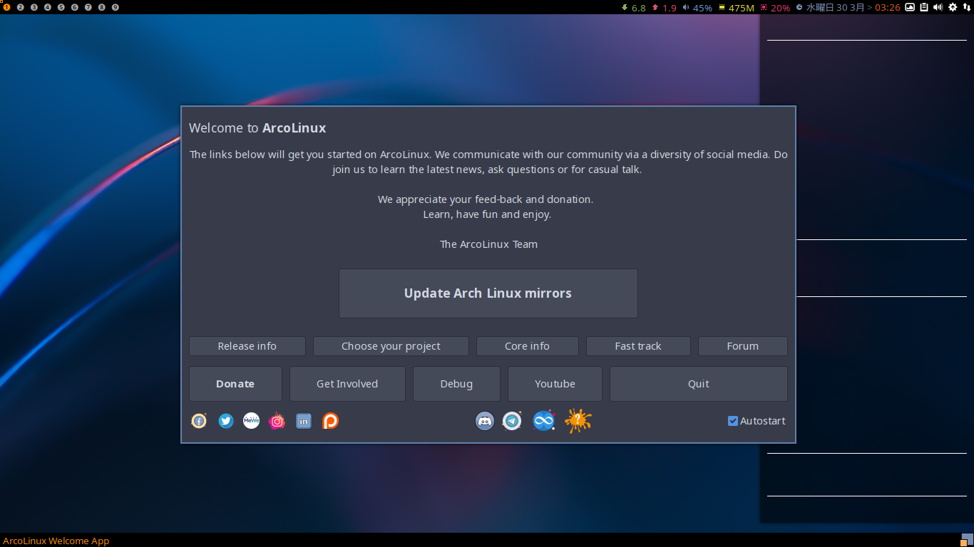Click the layout indicator icon in the bottom bar
The image size is (974, 547).
[x=967, y=540]
